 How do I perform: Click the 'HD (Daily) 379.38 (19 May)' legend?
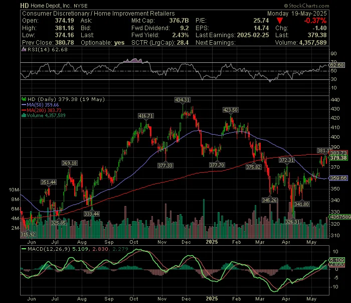(66, 99)
